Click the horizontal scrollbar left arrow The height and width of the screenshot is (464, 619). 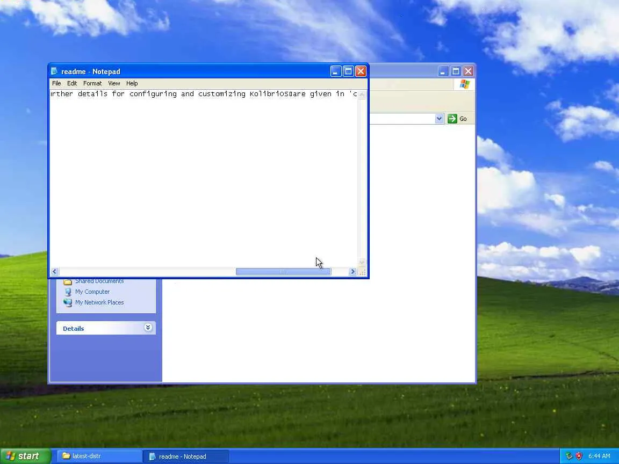pos(54,271)
